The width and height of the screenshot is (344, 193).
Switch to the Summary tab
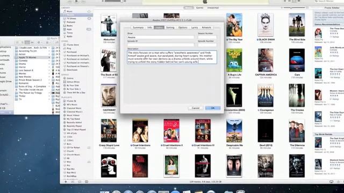coord(138,27)
